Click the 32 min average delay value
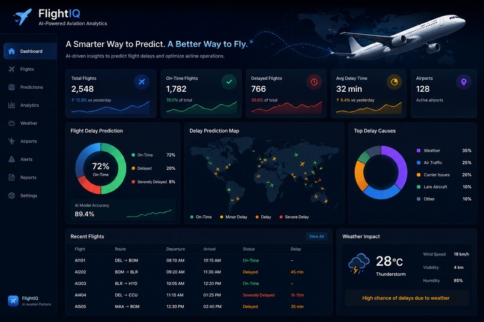The image size is (484, 322). click(x=349, y=89)
